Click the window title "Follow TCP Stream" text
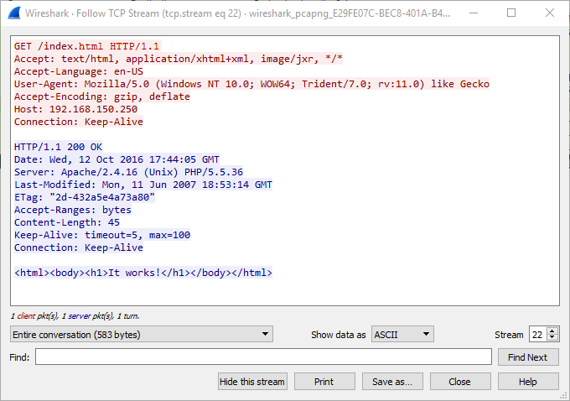This screenshot has height=401, width=570. click(118, 13)
